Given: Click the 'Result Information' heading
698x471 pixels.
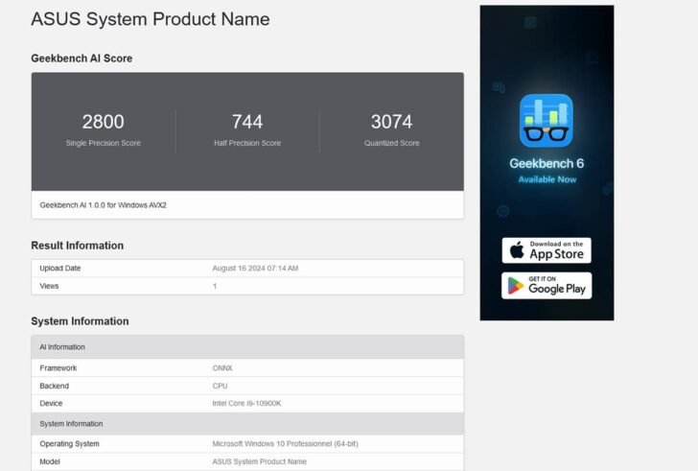Looking at the screenshot, I should (77, 246).
